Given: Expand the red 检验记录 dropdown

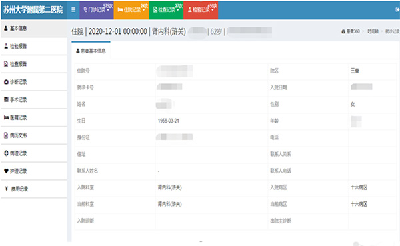Looking at the screenshot, I should tap(201, 10).
